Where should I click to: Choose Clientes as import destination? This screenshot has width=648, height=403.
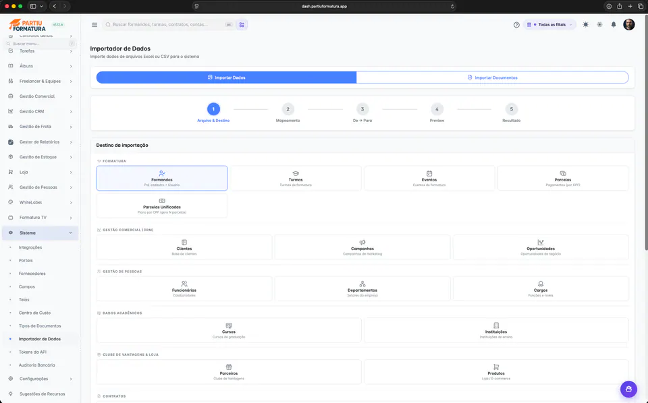(x=184, y=247)
